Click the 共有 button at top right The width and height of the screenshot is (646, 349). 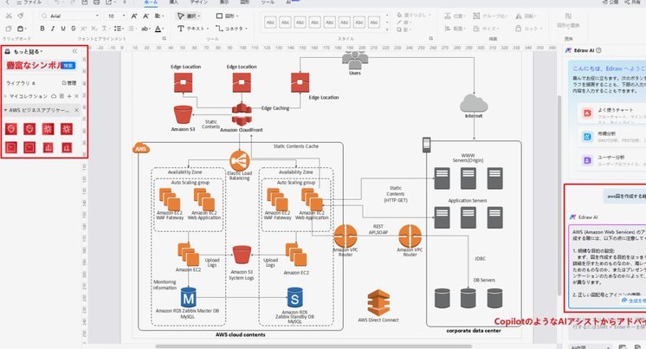(x=634, y=2)
